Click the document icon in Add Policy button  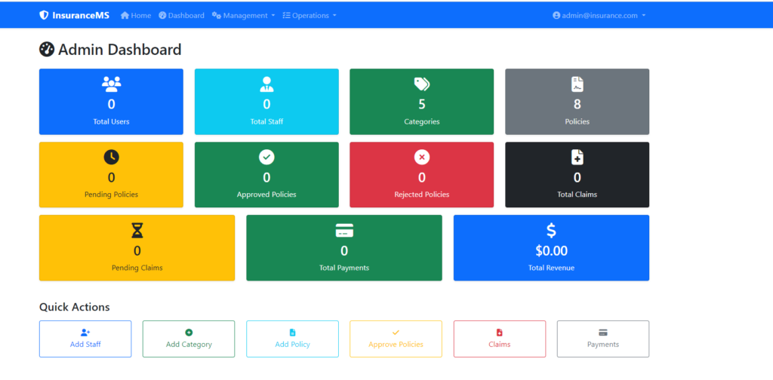pyautogui.click(x=292, y=332)
